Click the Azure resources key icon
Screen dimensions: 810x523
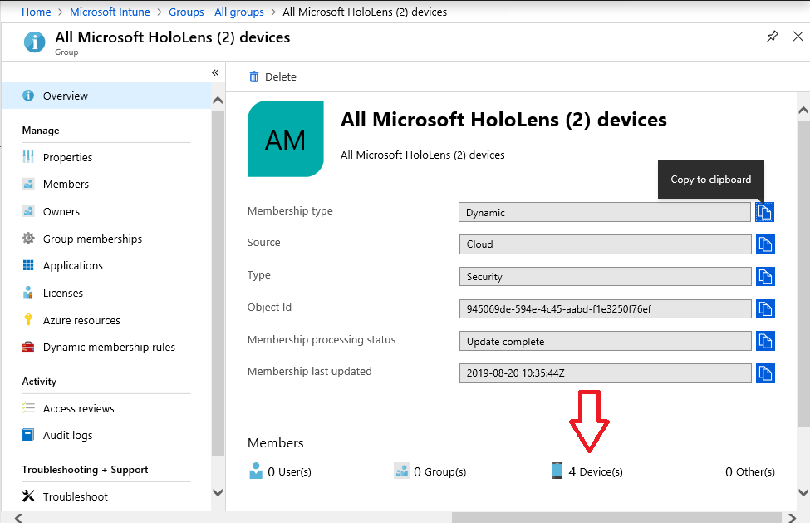pyautogui.click(x=28, y=319)
